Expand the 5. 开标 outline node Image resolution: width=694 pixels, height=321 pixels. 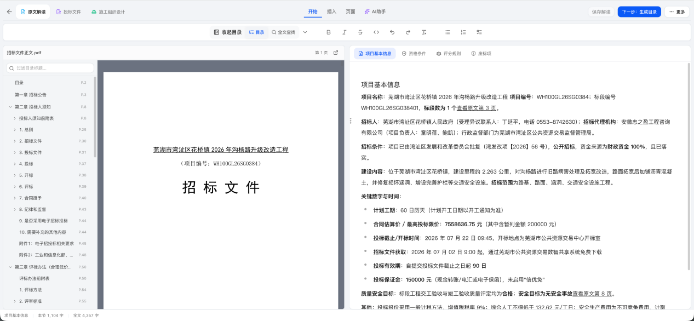click(15, 175)
